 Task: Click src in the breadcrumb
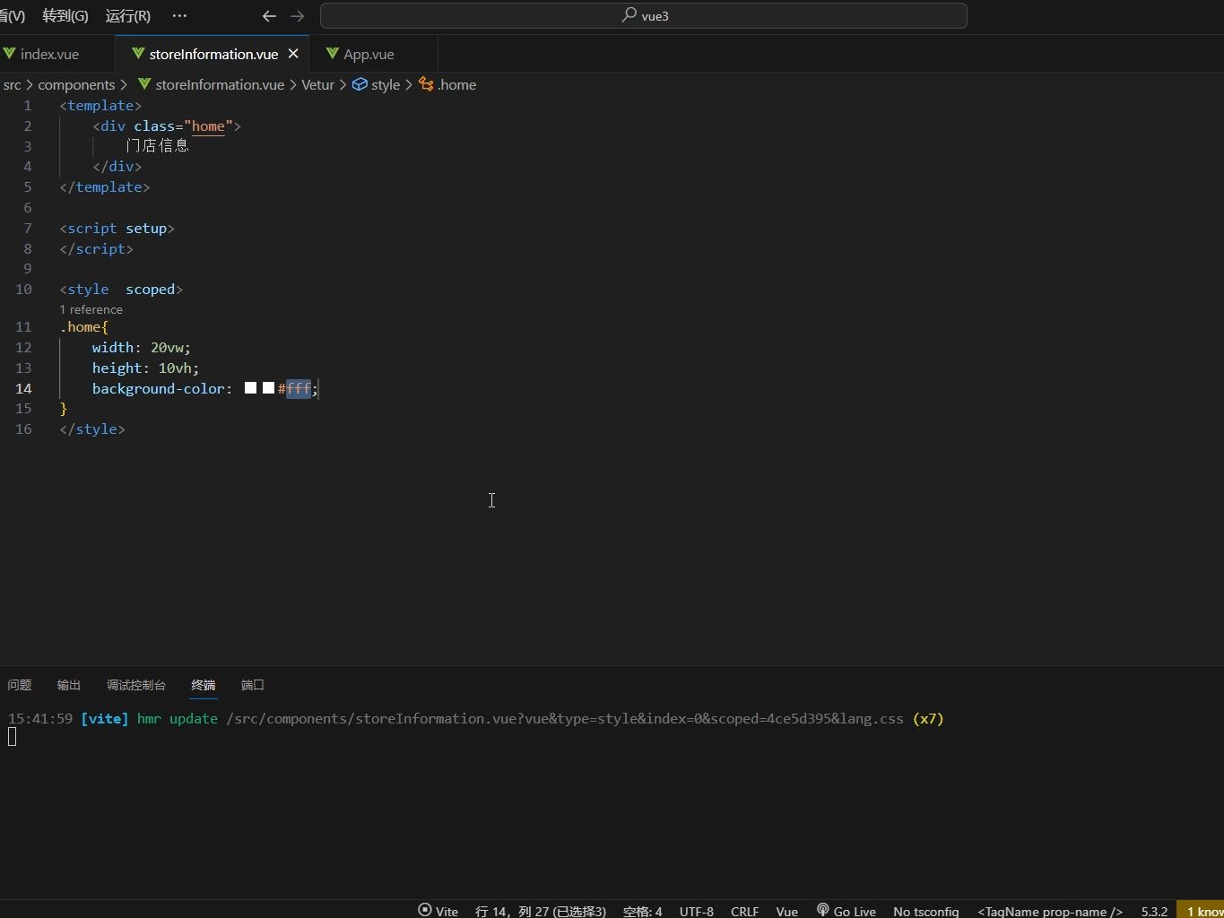point(13,84)
